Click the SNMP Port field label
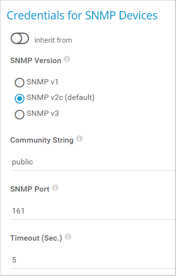The image size is (176, 276). [x=30, y=189]
